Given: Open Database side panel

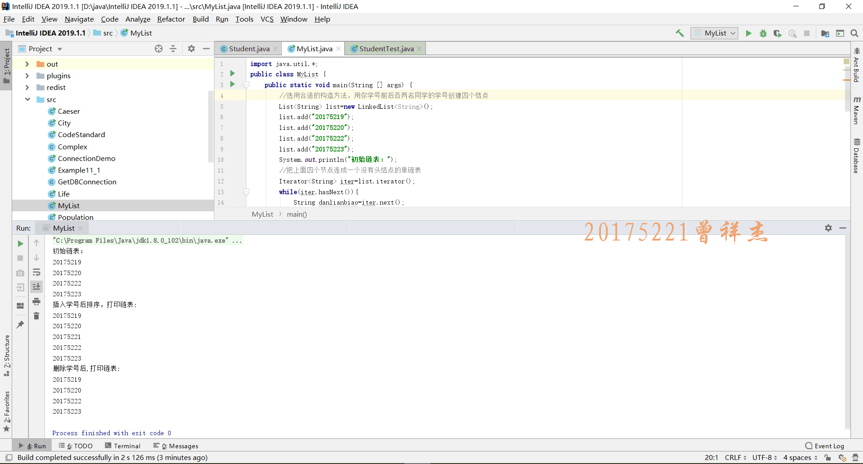Looking at the screenshot, I should pyautogui.click(x=857, y=156).
